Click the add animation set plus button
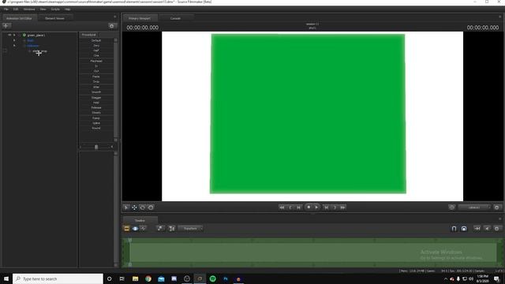 click(6, 26)
